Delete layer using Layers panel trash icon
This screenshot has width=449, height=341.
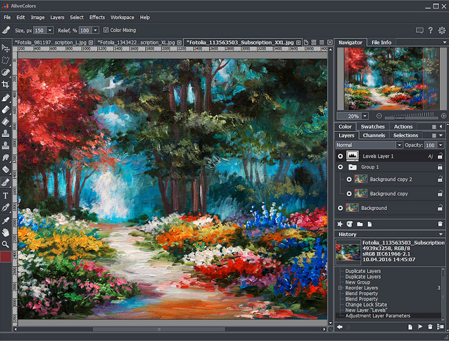[440, 224]
